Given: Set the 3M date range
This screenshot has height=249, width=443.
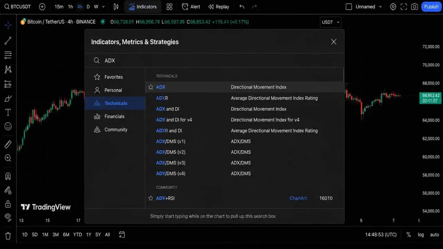Looking at the screenshot, I should [x=55, y=234].
